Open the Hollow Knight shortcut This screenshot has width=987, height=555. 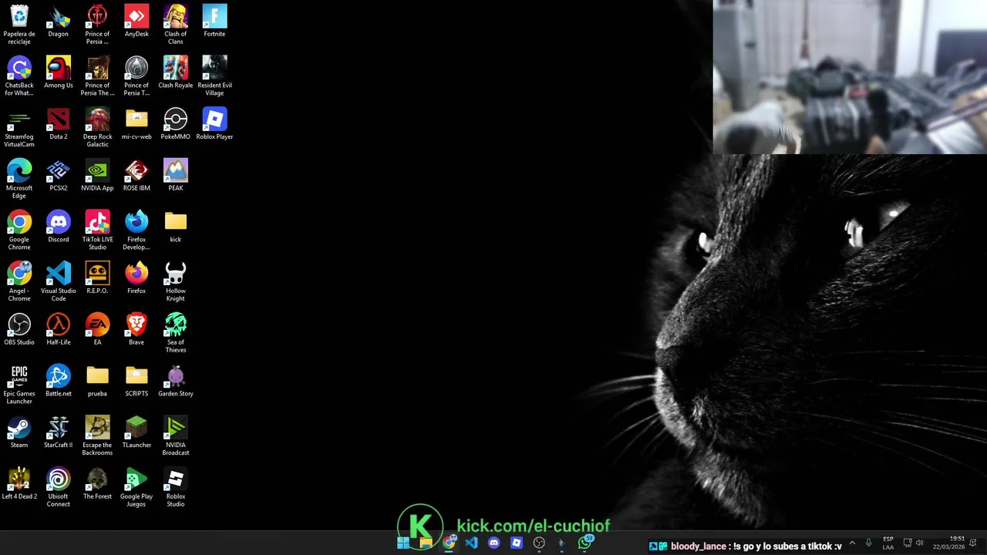click(x=175, y=281)
